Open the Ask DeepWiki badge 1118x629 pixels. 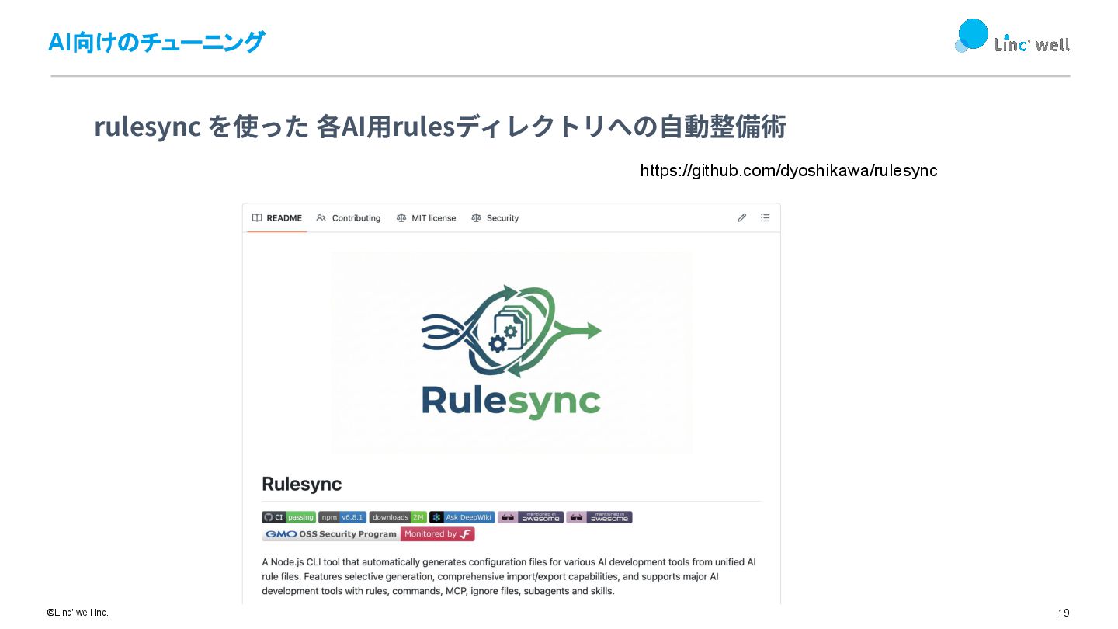click(x=462, y=517)
